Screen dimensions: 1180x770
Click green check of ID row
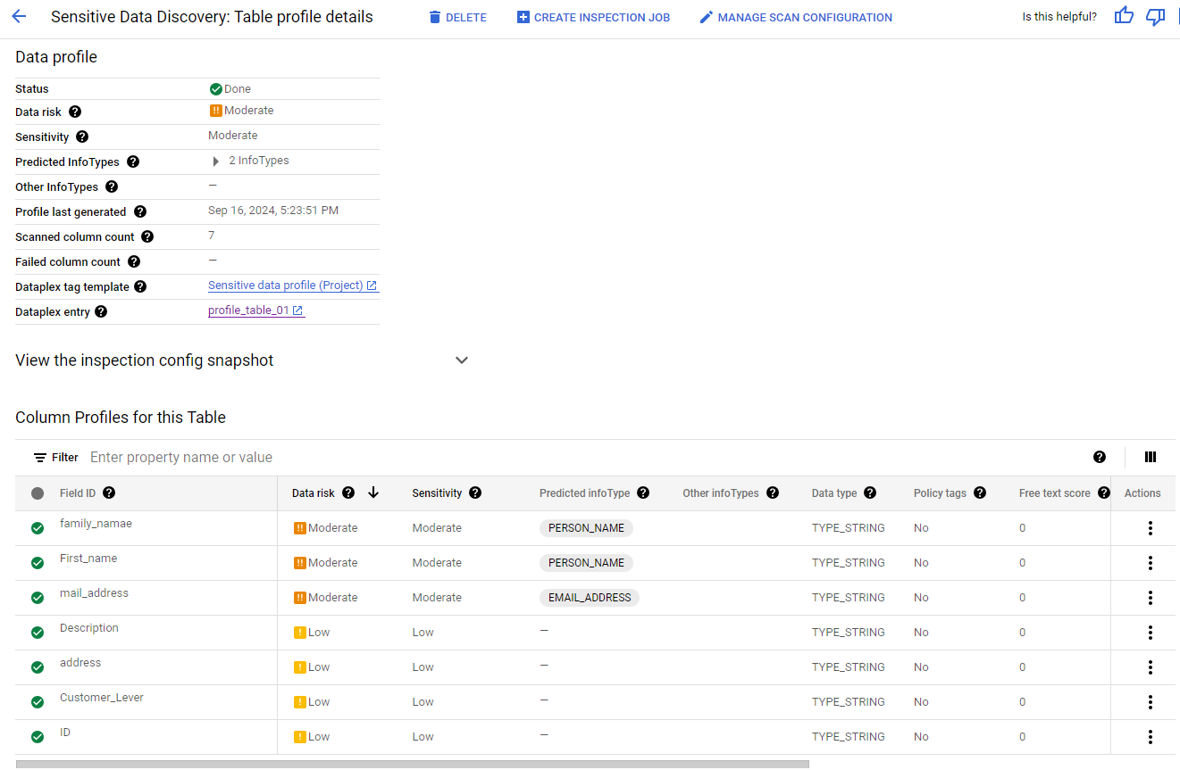pyautogui.click(x=38, y=737)
